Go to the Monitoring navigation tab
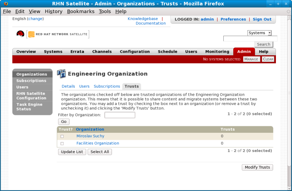 click(x=217, y=52)
